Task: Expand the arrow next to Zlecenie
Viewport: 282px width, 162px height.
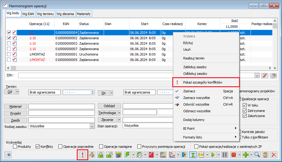Action: pos(119,120)
